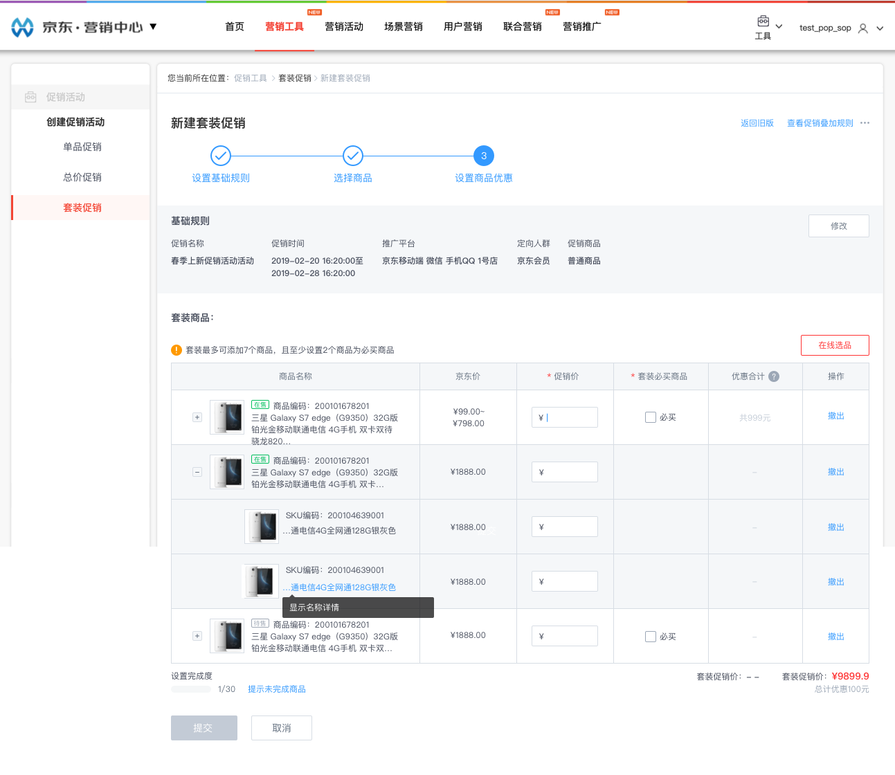
Task: Click the orange warning info icon
Action: (x=177, y=350)
